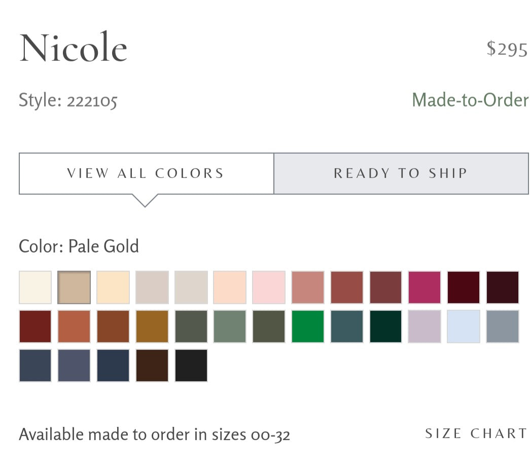Choose the selected Pale Gold tan swatch

[74, 287]
